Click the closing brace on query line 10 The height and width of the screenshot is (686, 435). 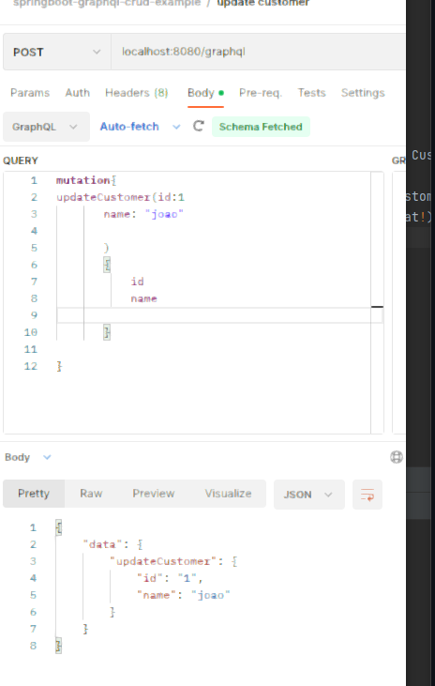(107, 332)
